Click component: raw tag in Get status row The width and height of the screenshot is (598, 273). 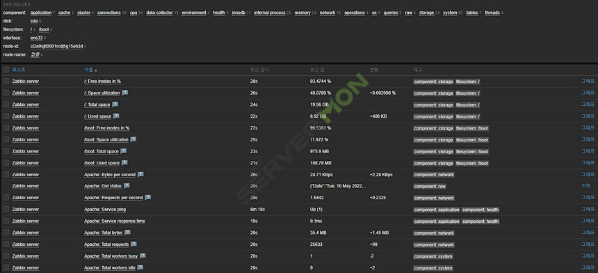430,187
